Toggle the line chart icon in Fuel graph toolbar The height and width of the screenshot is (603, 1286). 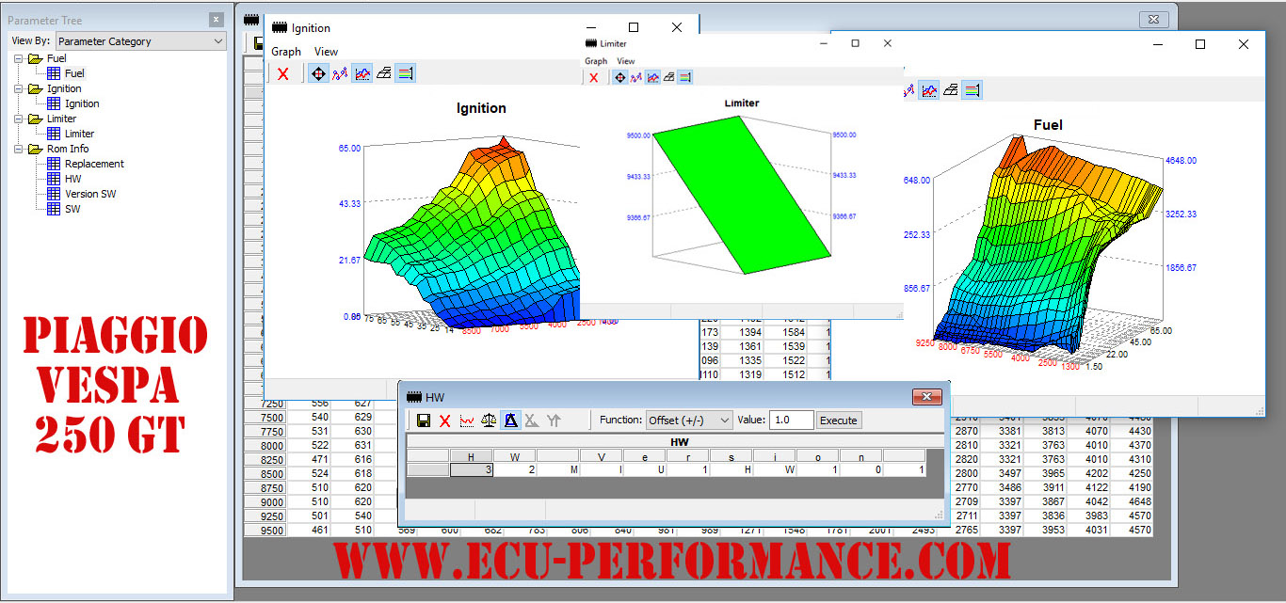(929, 89)
